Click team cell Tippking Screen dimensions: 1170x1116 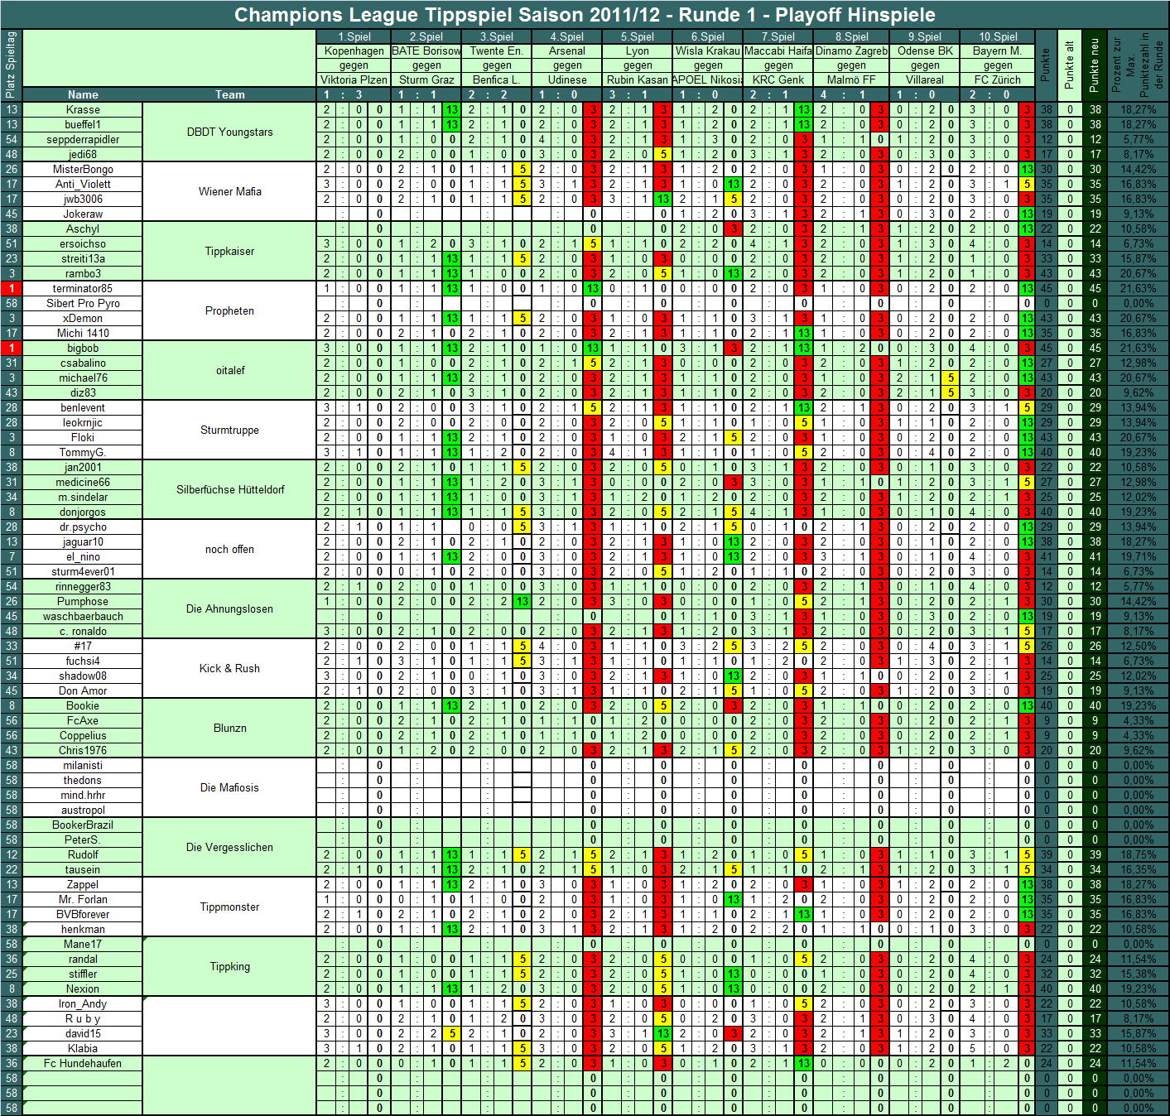click(x=229, y=966)
